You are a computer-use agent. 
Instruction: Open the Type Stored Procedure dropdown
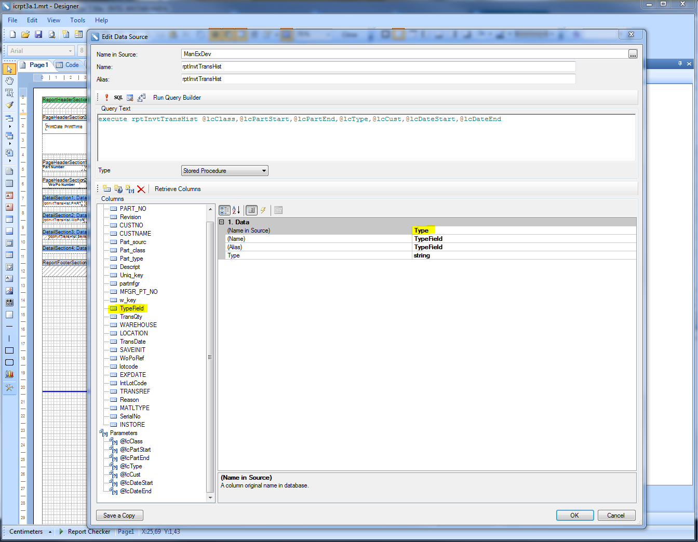[225, 171]
